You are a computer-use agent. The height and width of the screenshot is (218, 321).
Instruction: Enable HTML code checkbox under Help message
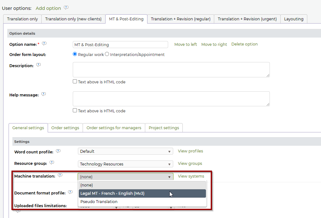(75, 110)
